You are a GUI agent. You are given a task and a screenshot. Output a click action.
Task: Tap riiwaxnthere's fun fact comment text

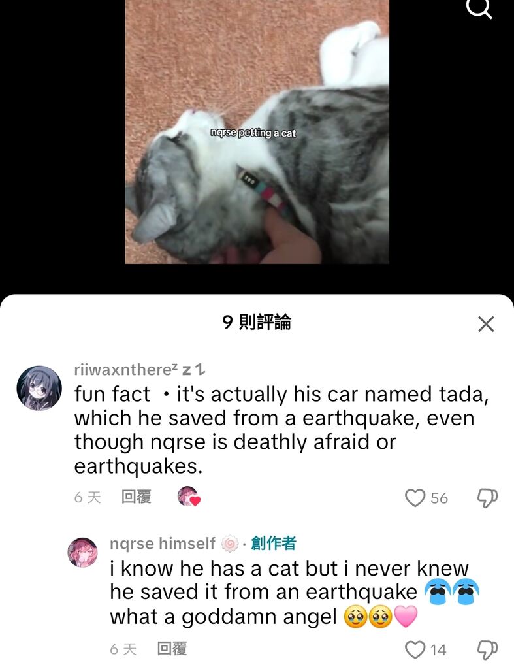pos(281,430)
